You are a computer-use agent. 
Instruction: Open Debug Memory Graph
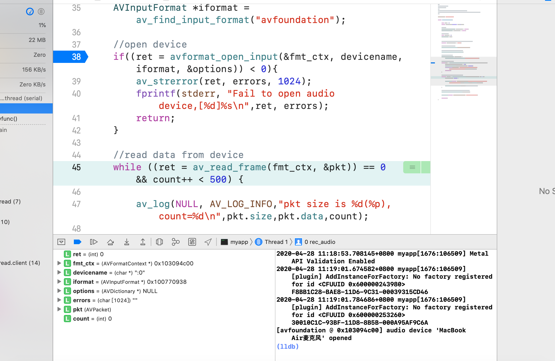[x=176, y=242]
